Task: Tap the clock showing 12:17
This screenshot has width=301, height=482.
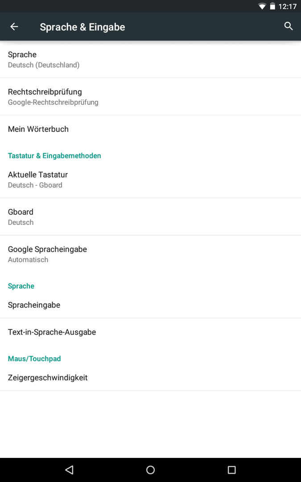Action: (x=288, y=6)
